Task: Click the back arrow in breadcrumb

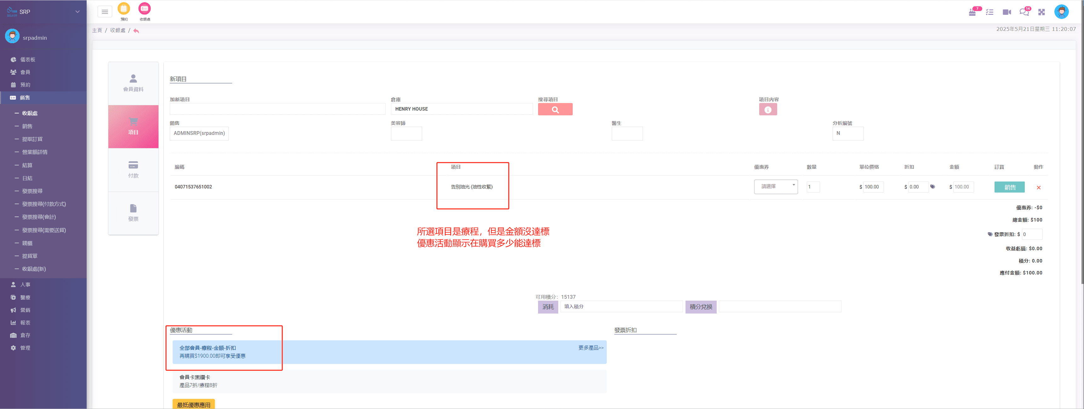Action: tap(136, 31)
